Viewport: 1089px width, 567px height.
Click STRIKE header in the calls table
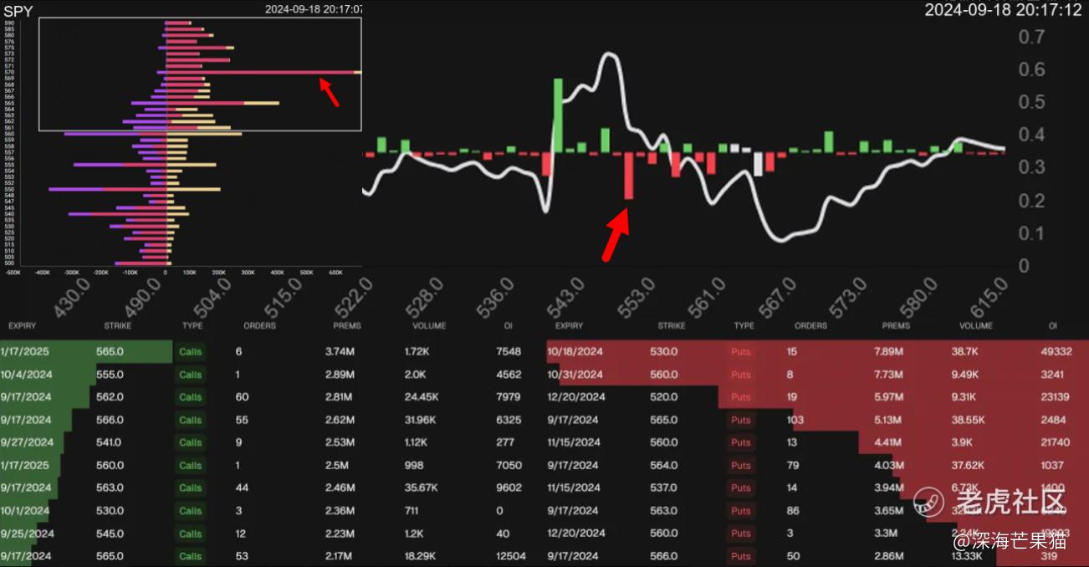coord(118,325)
